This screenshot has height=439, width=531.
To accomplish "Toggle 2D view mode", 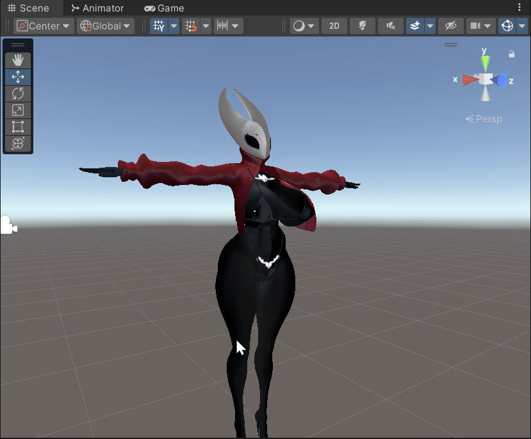I will coord(334,26).
